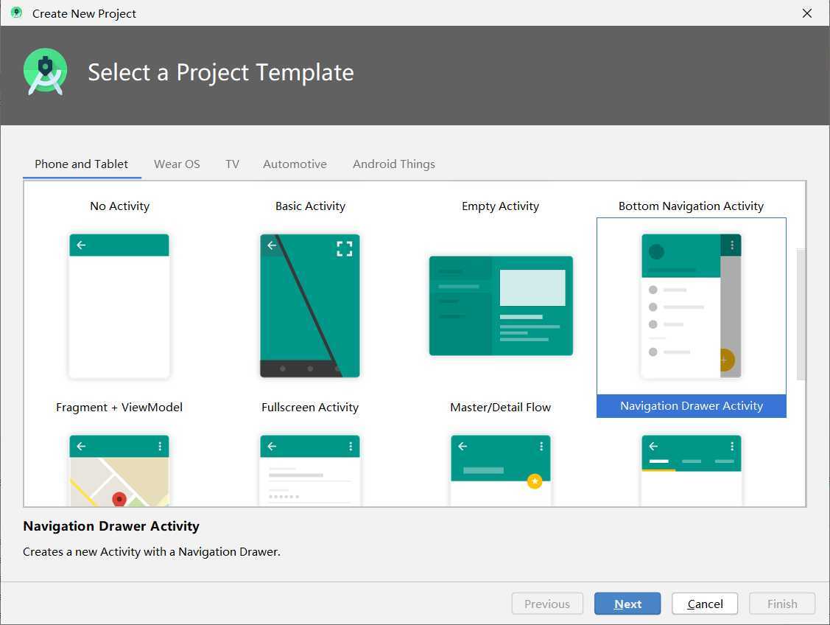Open the Automotive tab
The height and width of the screenshot is (625, 830).
(x=295, y=164)
